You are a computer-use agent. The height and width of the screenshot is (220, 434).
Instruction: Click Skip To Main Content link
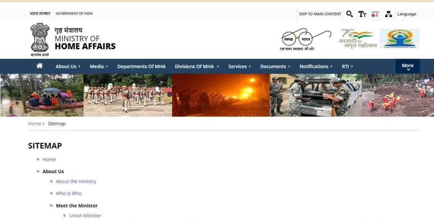[x=320, y=14]
